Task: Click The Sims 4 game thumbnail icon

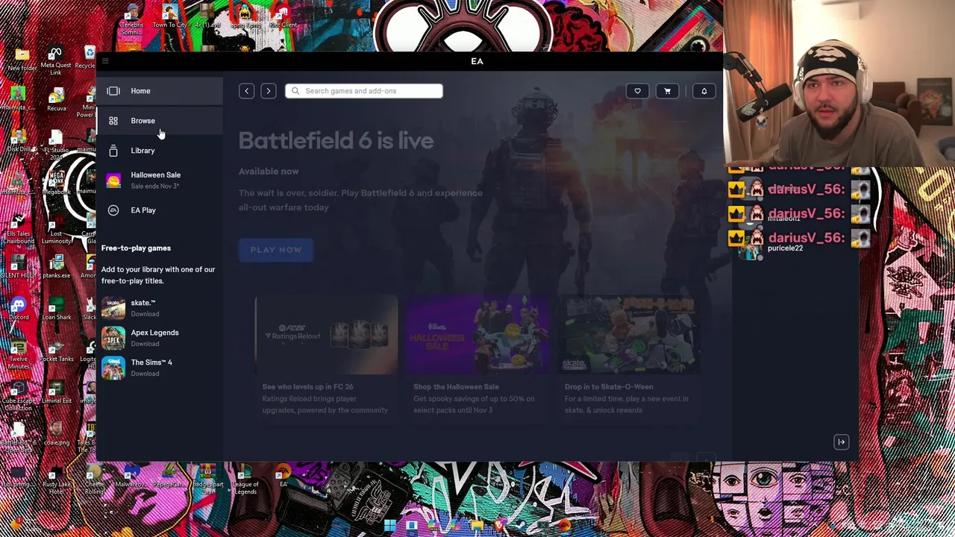Action: pos(113,368)
